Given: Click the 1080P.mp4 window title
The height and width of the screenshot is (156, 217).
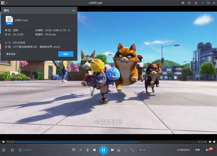Looking at the screenshot, I should point(95,3).
